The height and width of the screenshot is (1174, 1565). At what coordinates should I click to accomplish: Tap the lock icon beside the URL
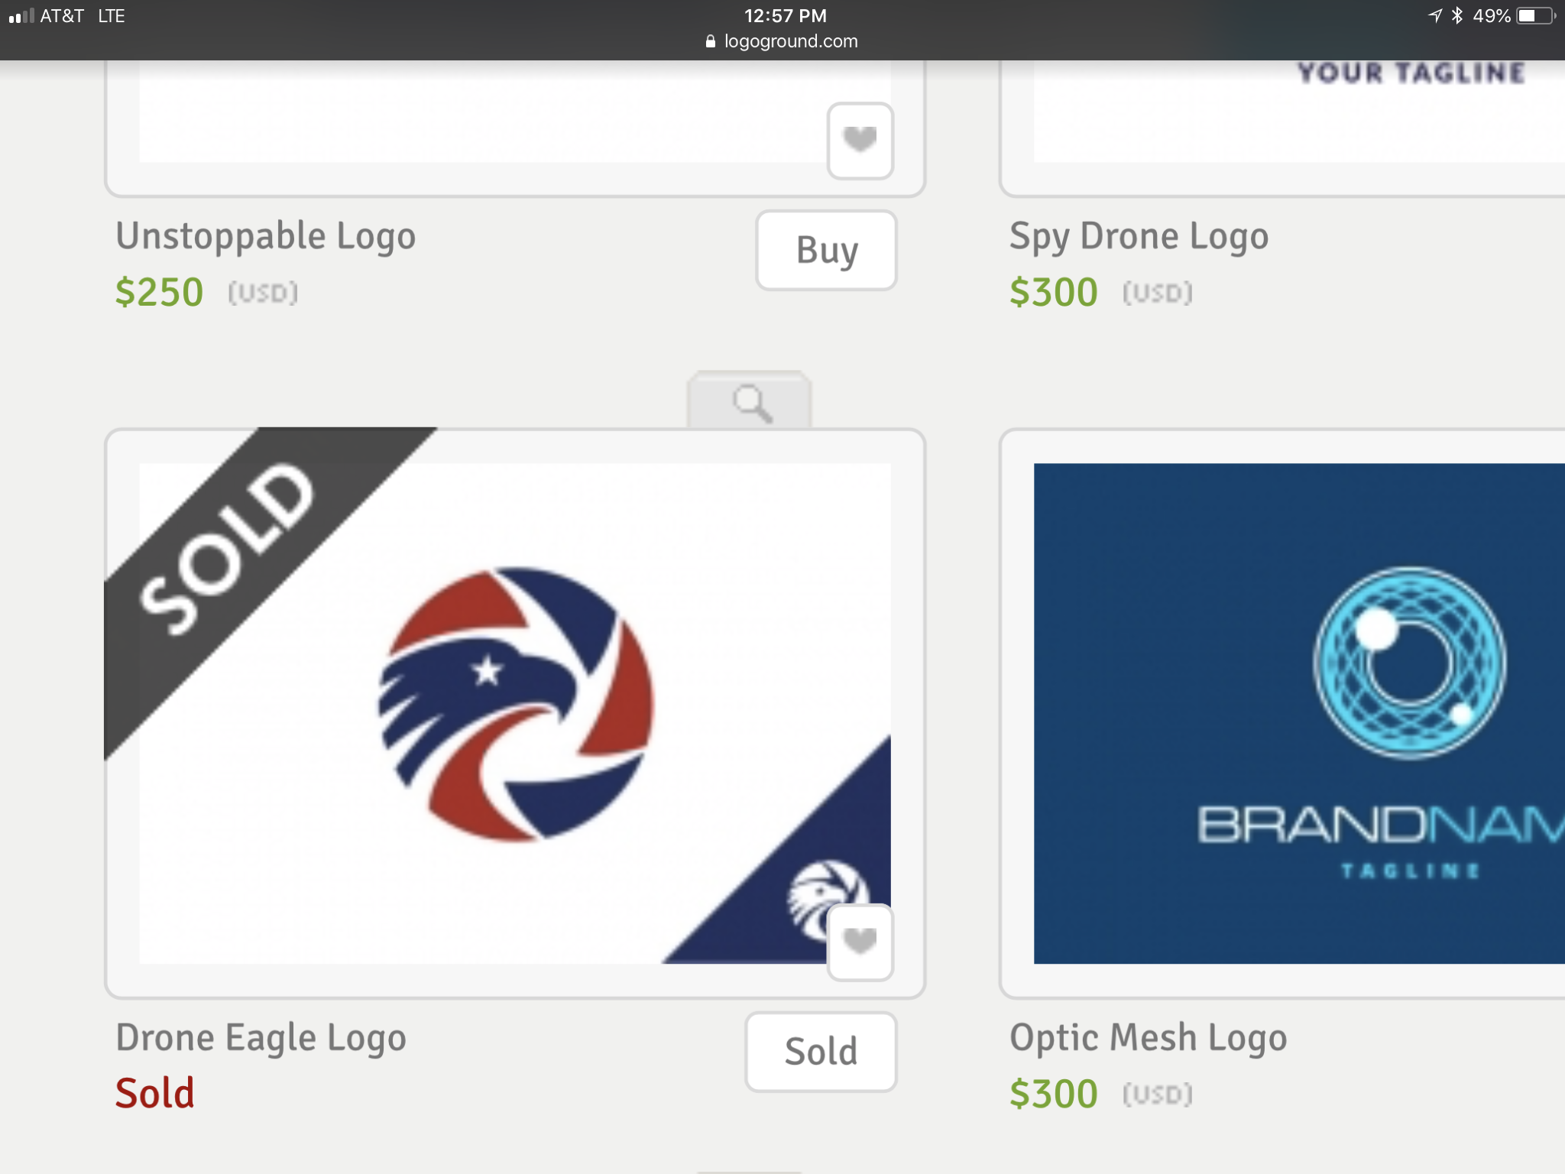coord(710,41)
